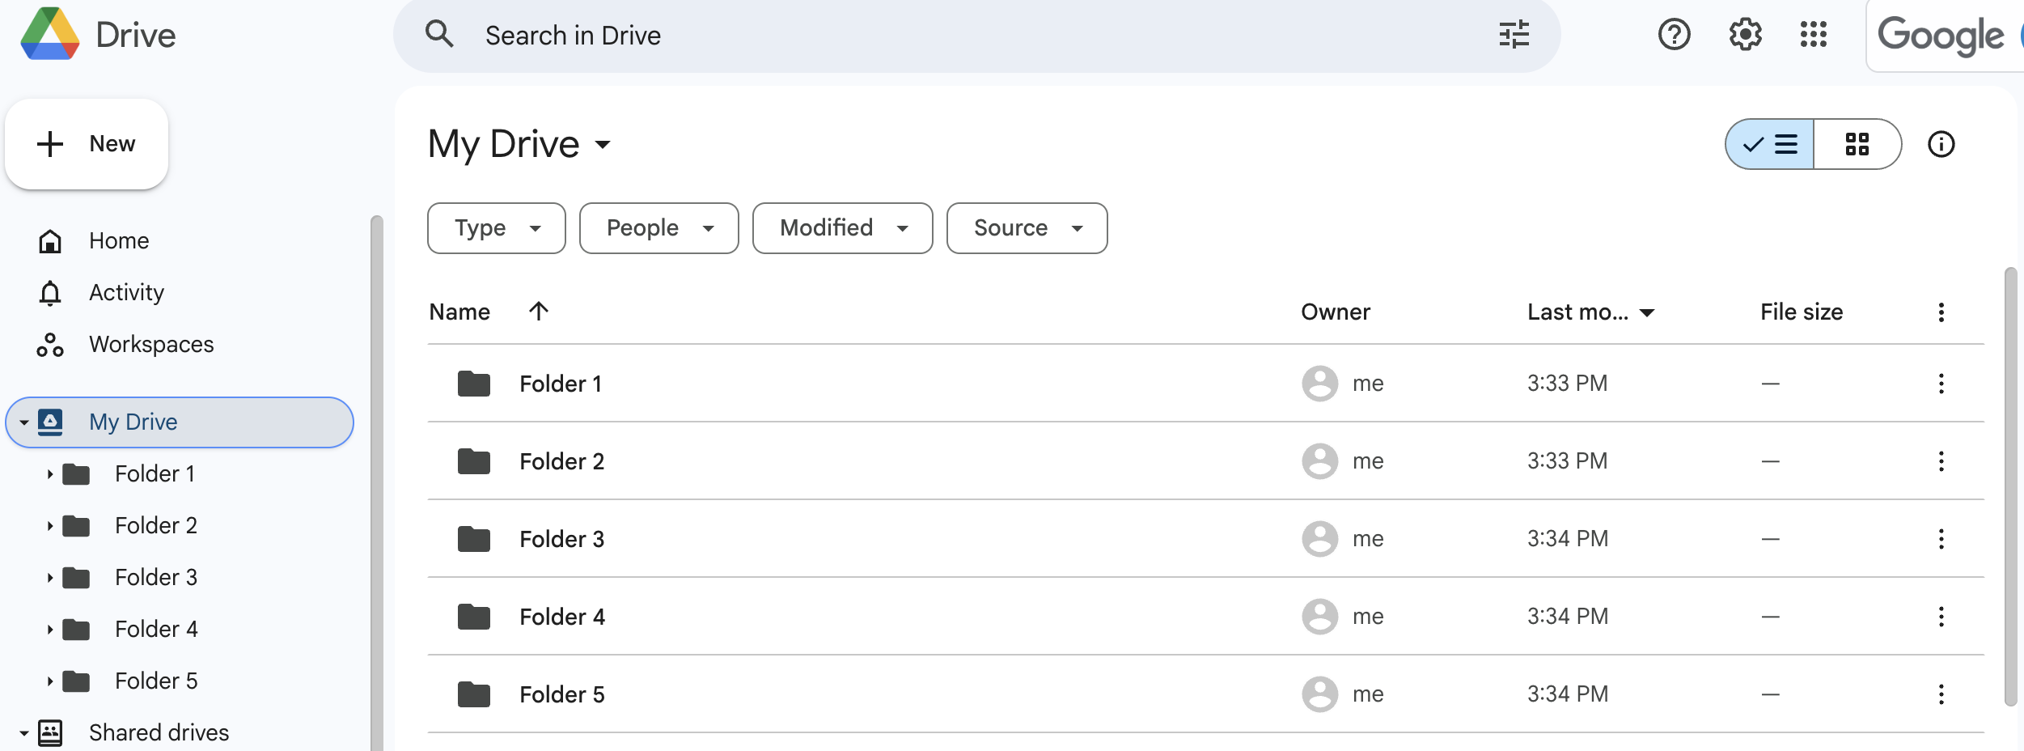The image size is (2024, 751).
Task: Open Workspaces in sidebar
Action: [151, 345]
